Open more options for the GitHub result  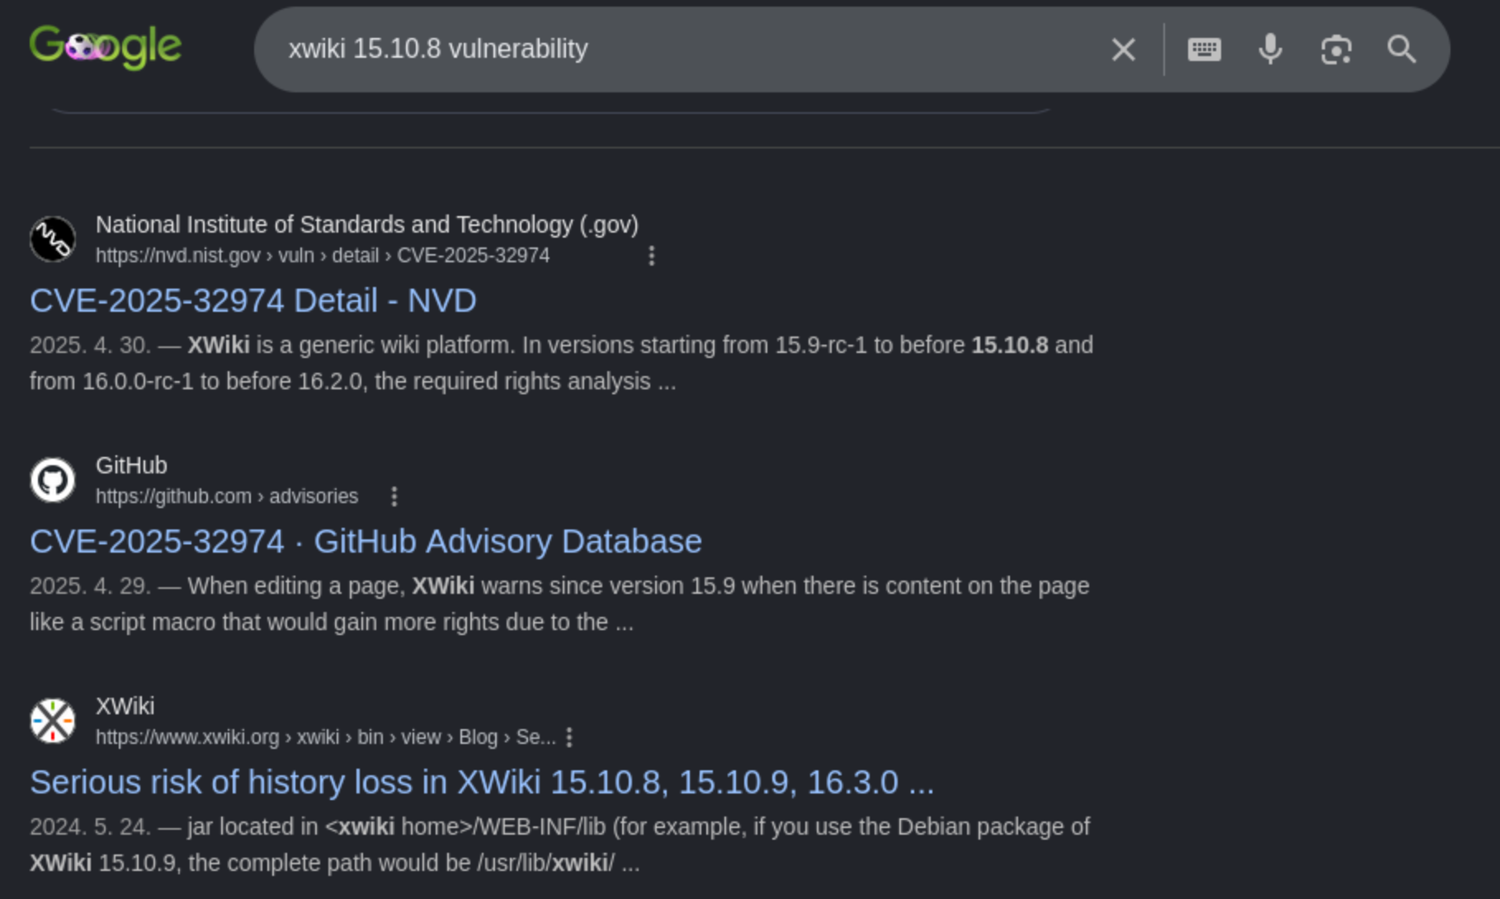click(394, 497)
